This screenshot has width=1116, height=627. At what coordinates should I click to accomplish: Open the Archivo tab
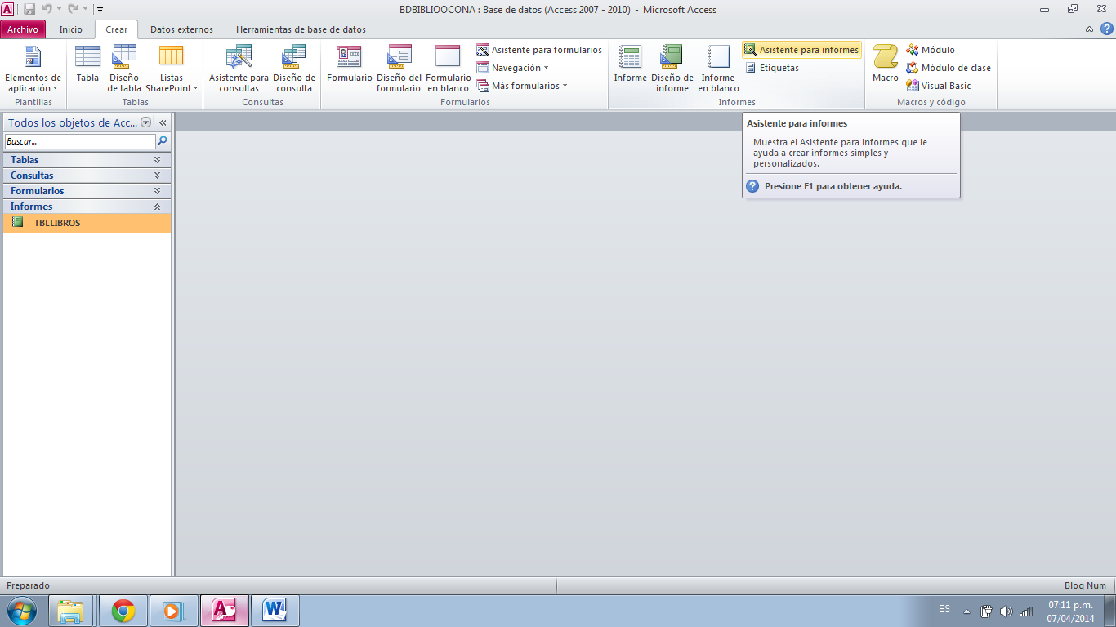23,29
